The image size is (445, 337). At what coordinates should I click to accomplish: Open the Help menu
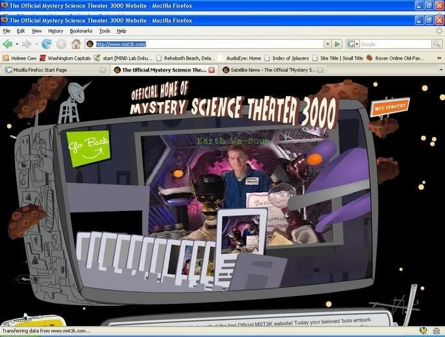click(121, 31)
